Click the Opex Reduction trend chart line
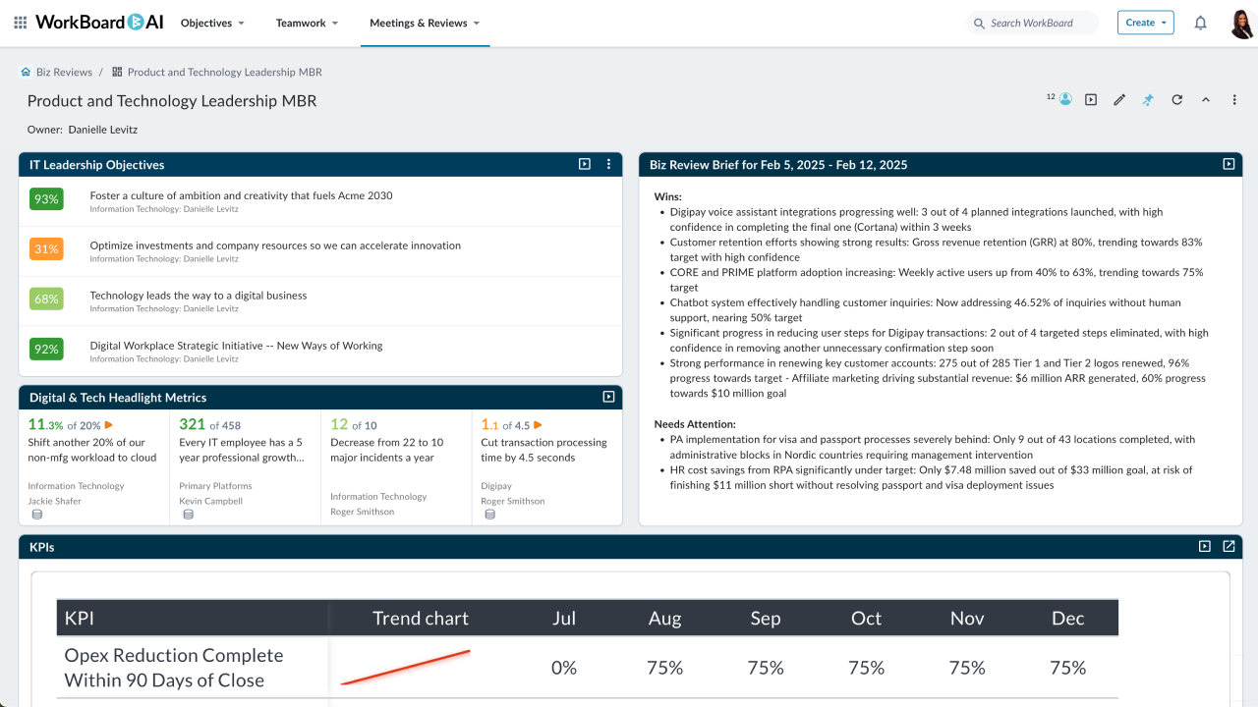The width and height of the screenshot is (1258, 707). [x=405, y=667]
